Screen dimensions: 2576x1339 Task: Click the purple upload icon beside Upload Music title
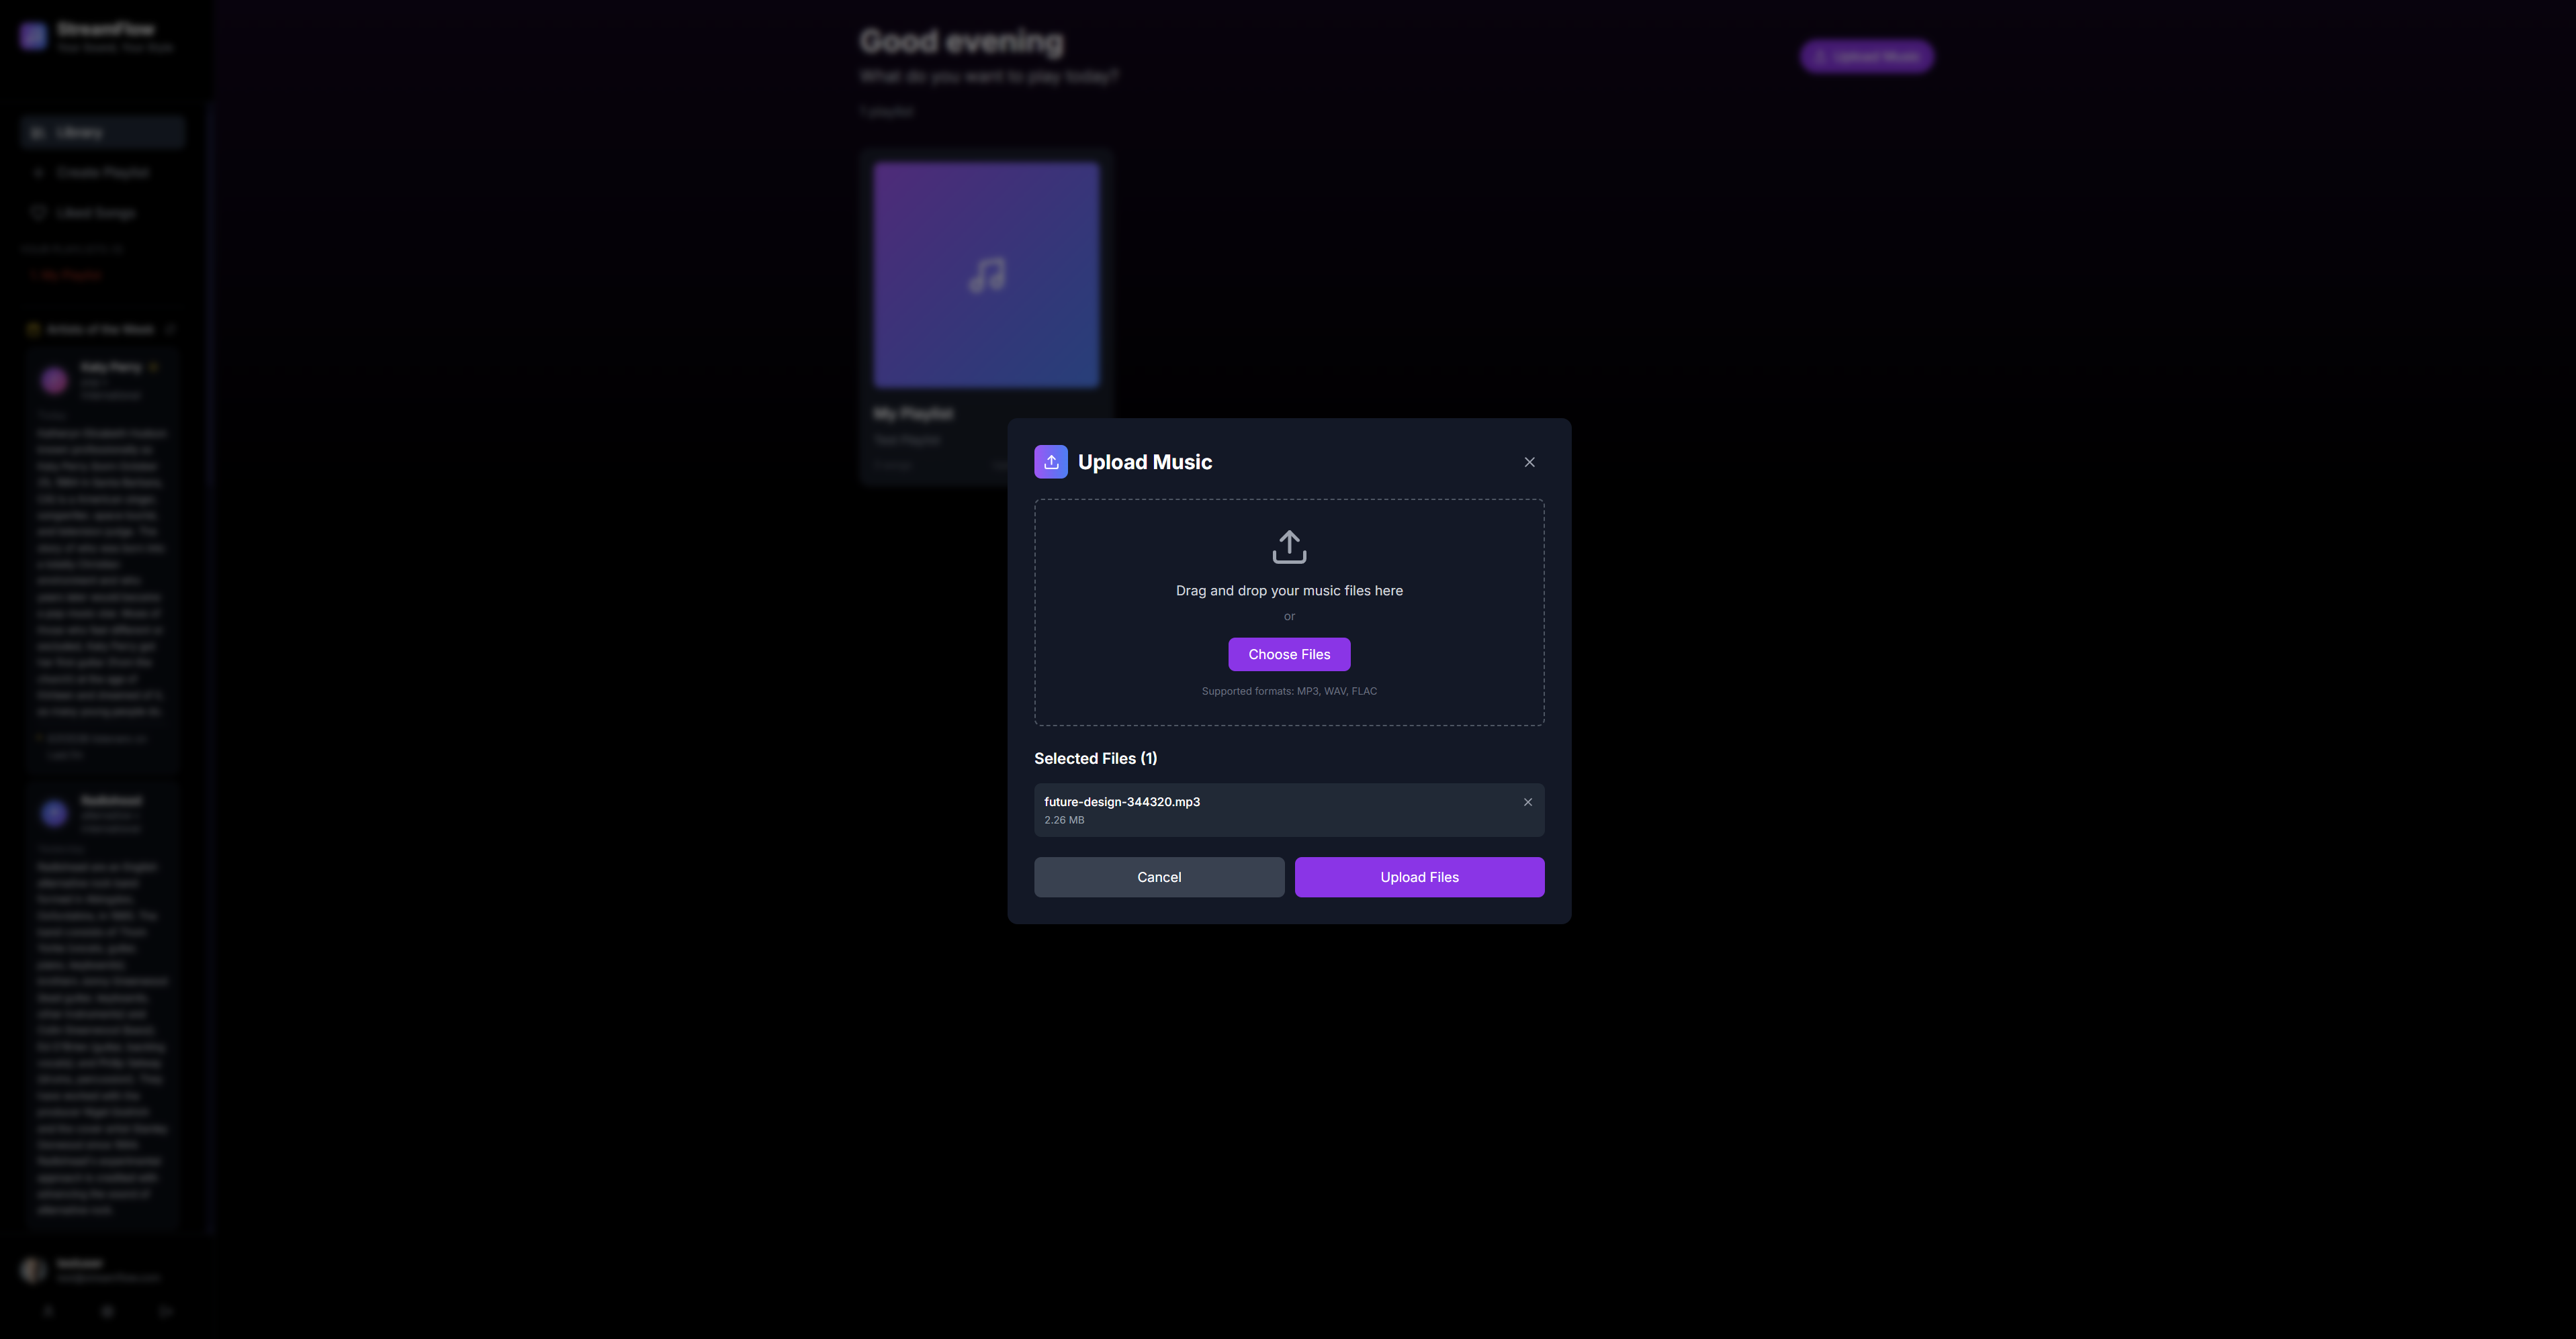click(x=1050, y=462)
